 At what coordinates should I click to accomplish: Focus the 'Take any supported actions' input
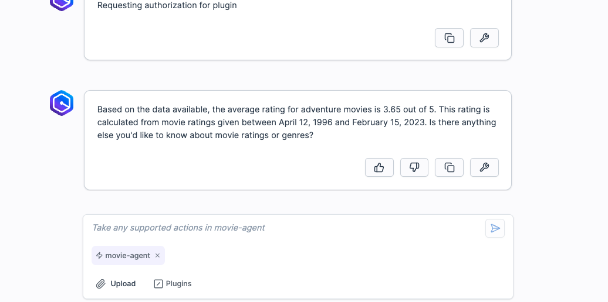coord(282,228)
